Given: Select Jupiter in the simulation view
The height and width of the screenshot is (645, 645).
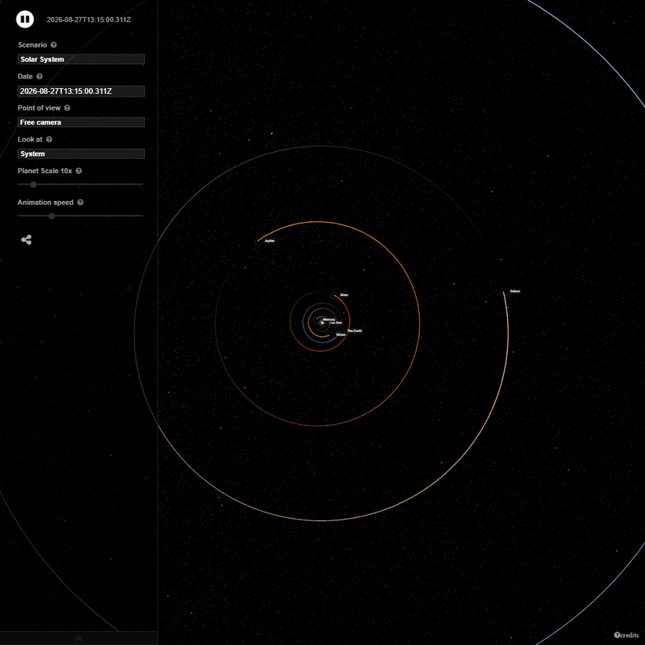Looking at the screenshot, I should click(270, 241).
